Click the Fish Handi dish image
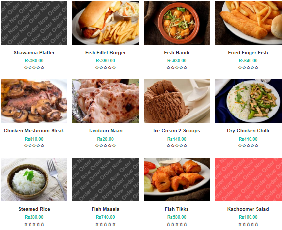Viewport: 282px width, 230px height. (x=177, y=23)
